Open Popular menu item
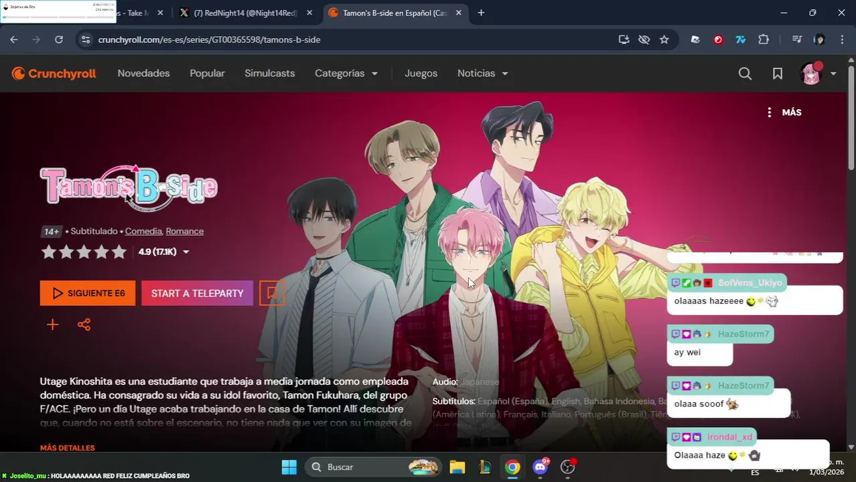Image resolution: width=856 pixels, height=482 pixels. pyautogui.click(x=207, y=74)
